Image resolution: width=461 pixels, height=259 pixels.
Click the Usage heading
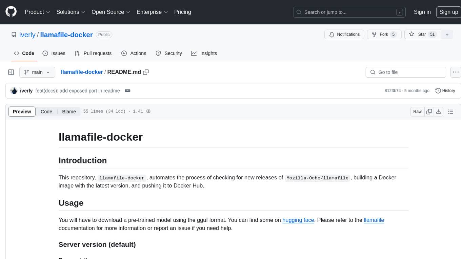(71, 203)
